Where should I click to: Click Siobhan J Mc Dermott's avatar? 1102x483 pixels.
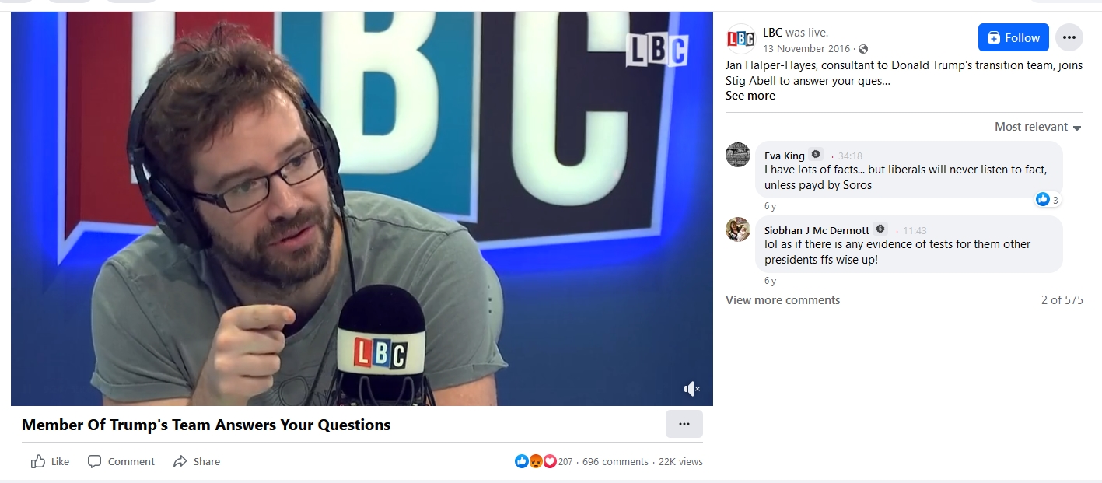[x=738, y=229]
